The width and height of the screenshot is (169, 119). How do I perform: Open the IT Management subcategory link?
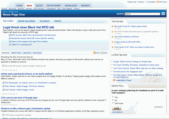[51, 9]
